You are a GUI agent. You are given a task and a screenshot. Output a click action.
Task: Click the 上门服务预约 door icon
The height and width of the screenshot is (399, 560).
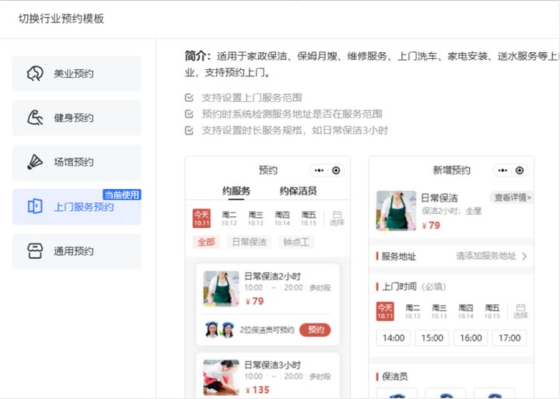(x=35, y=206)
